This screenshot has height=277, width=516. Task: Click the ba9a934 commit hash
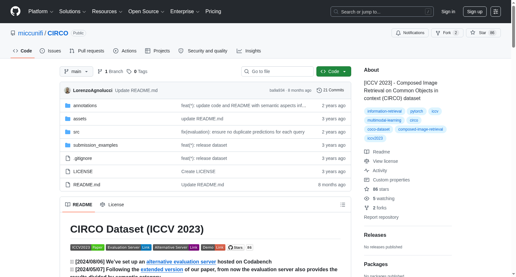277,90
